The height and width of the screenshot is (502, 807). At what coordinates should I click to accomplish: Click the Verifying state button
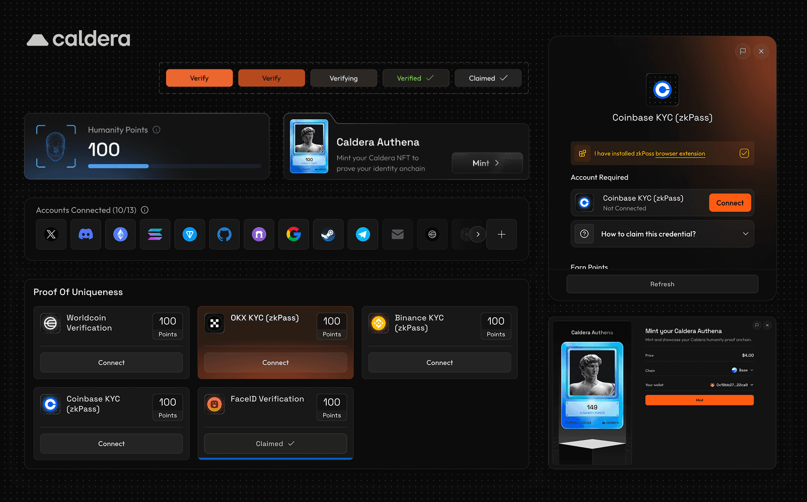pos(344,78)
